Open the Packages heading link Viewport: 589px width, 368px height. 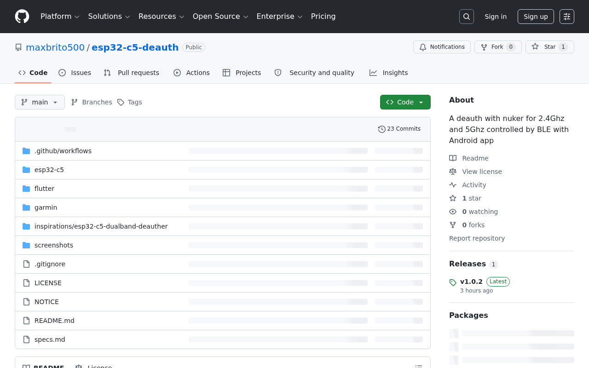click(468, 315)
